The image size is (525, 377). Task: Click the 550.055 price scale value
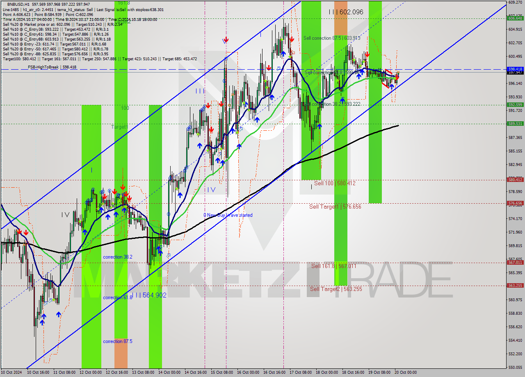pos(515,367)
